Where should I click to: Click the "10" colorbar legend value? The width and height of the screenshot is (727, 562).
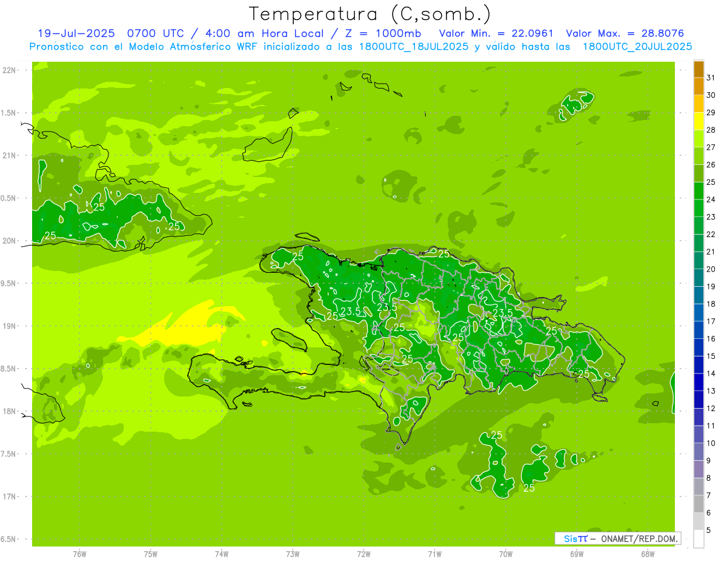[x=711, y=443]
